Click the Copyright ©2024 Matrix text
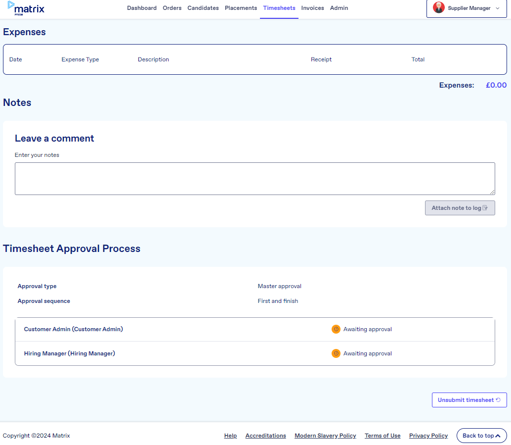This screenshot has width=511, height=445. coord(36,436)
